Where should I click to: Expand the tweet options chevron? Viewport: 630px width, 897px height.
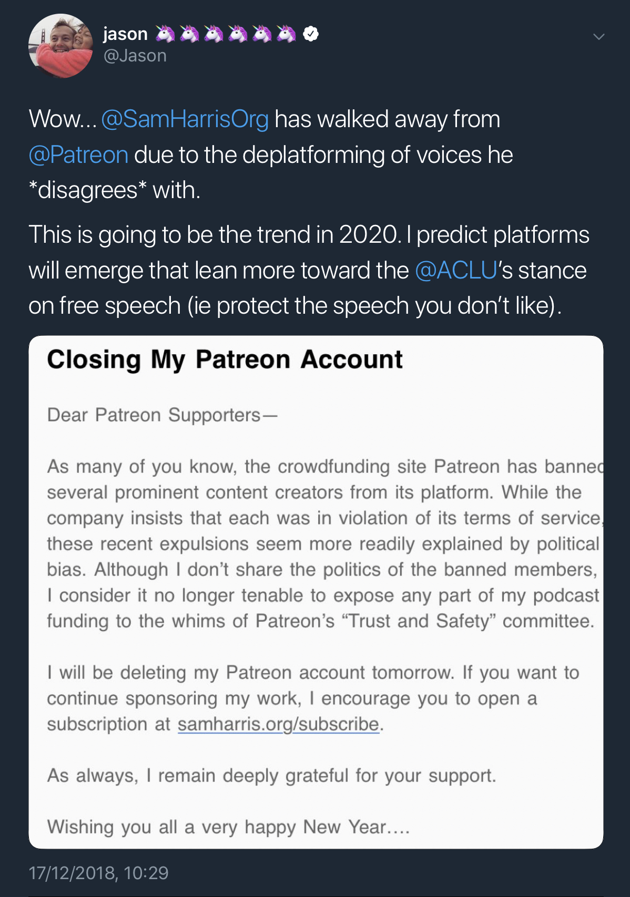click(x=598, y=36)
